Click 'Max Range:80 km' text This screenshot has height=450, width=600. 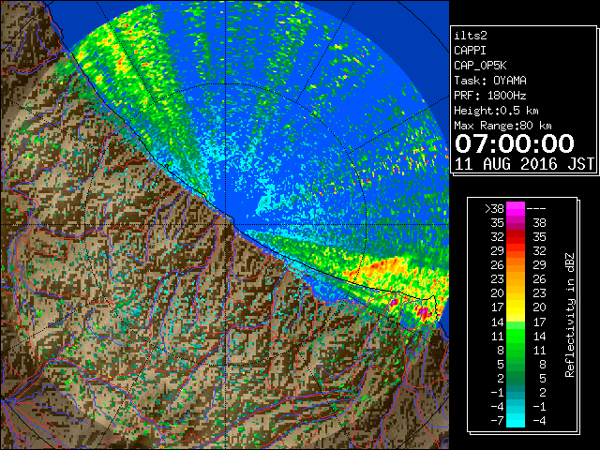click(x=502, y=126)
